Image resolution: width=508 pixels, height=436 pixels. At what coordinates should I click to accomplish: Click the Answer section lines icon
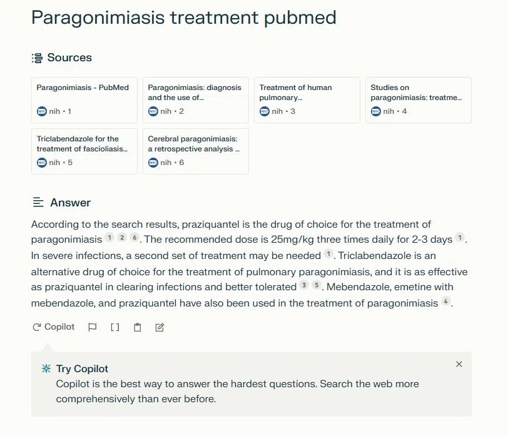point(38,203)
